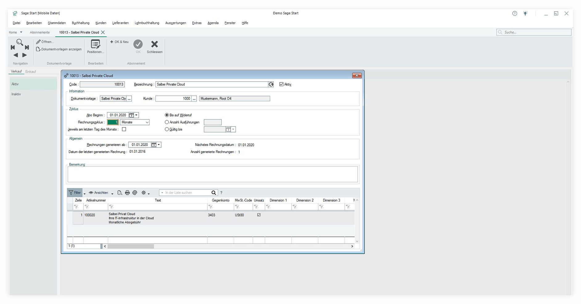Open Positionen editor from ribbon
581x304 pixels.
tap(96, 47)
